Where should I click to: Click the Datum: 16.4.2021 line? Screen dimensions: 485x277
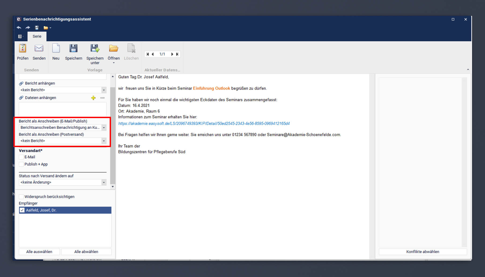click(x=134, y=105)
